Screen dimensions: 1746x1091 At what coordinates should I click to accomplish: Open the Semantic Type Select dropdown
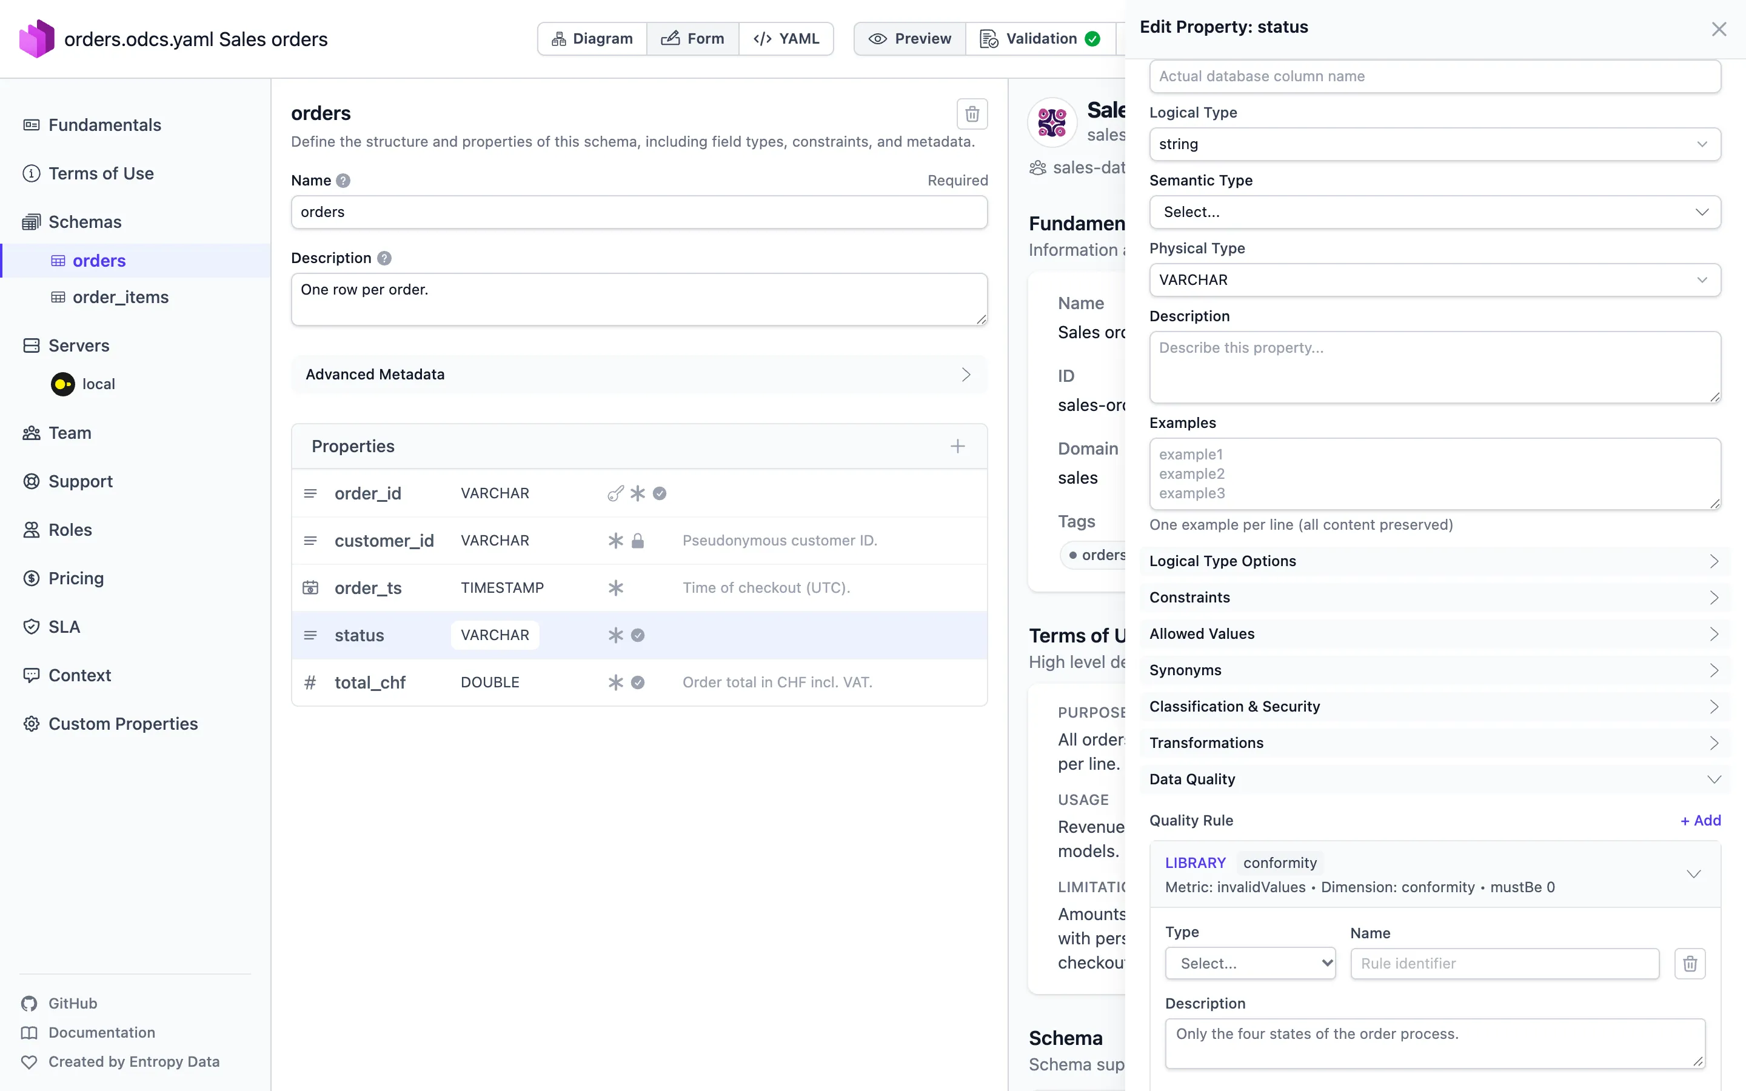tap(1434, 212)
